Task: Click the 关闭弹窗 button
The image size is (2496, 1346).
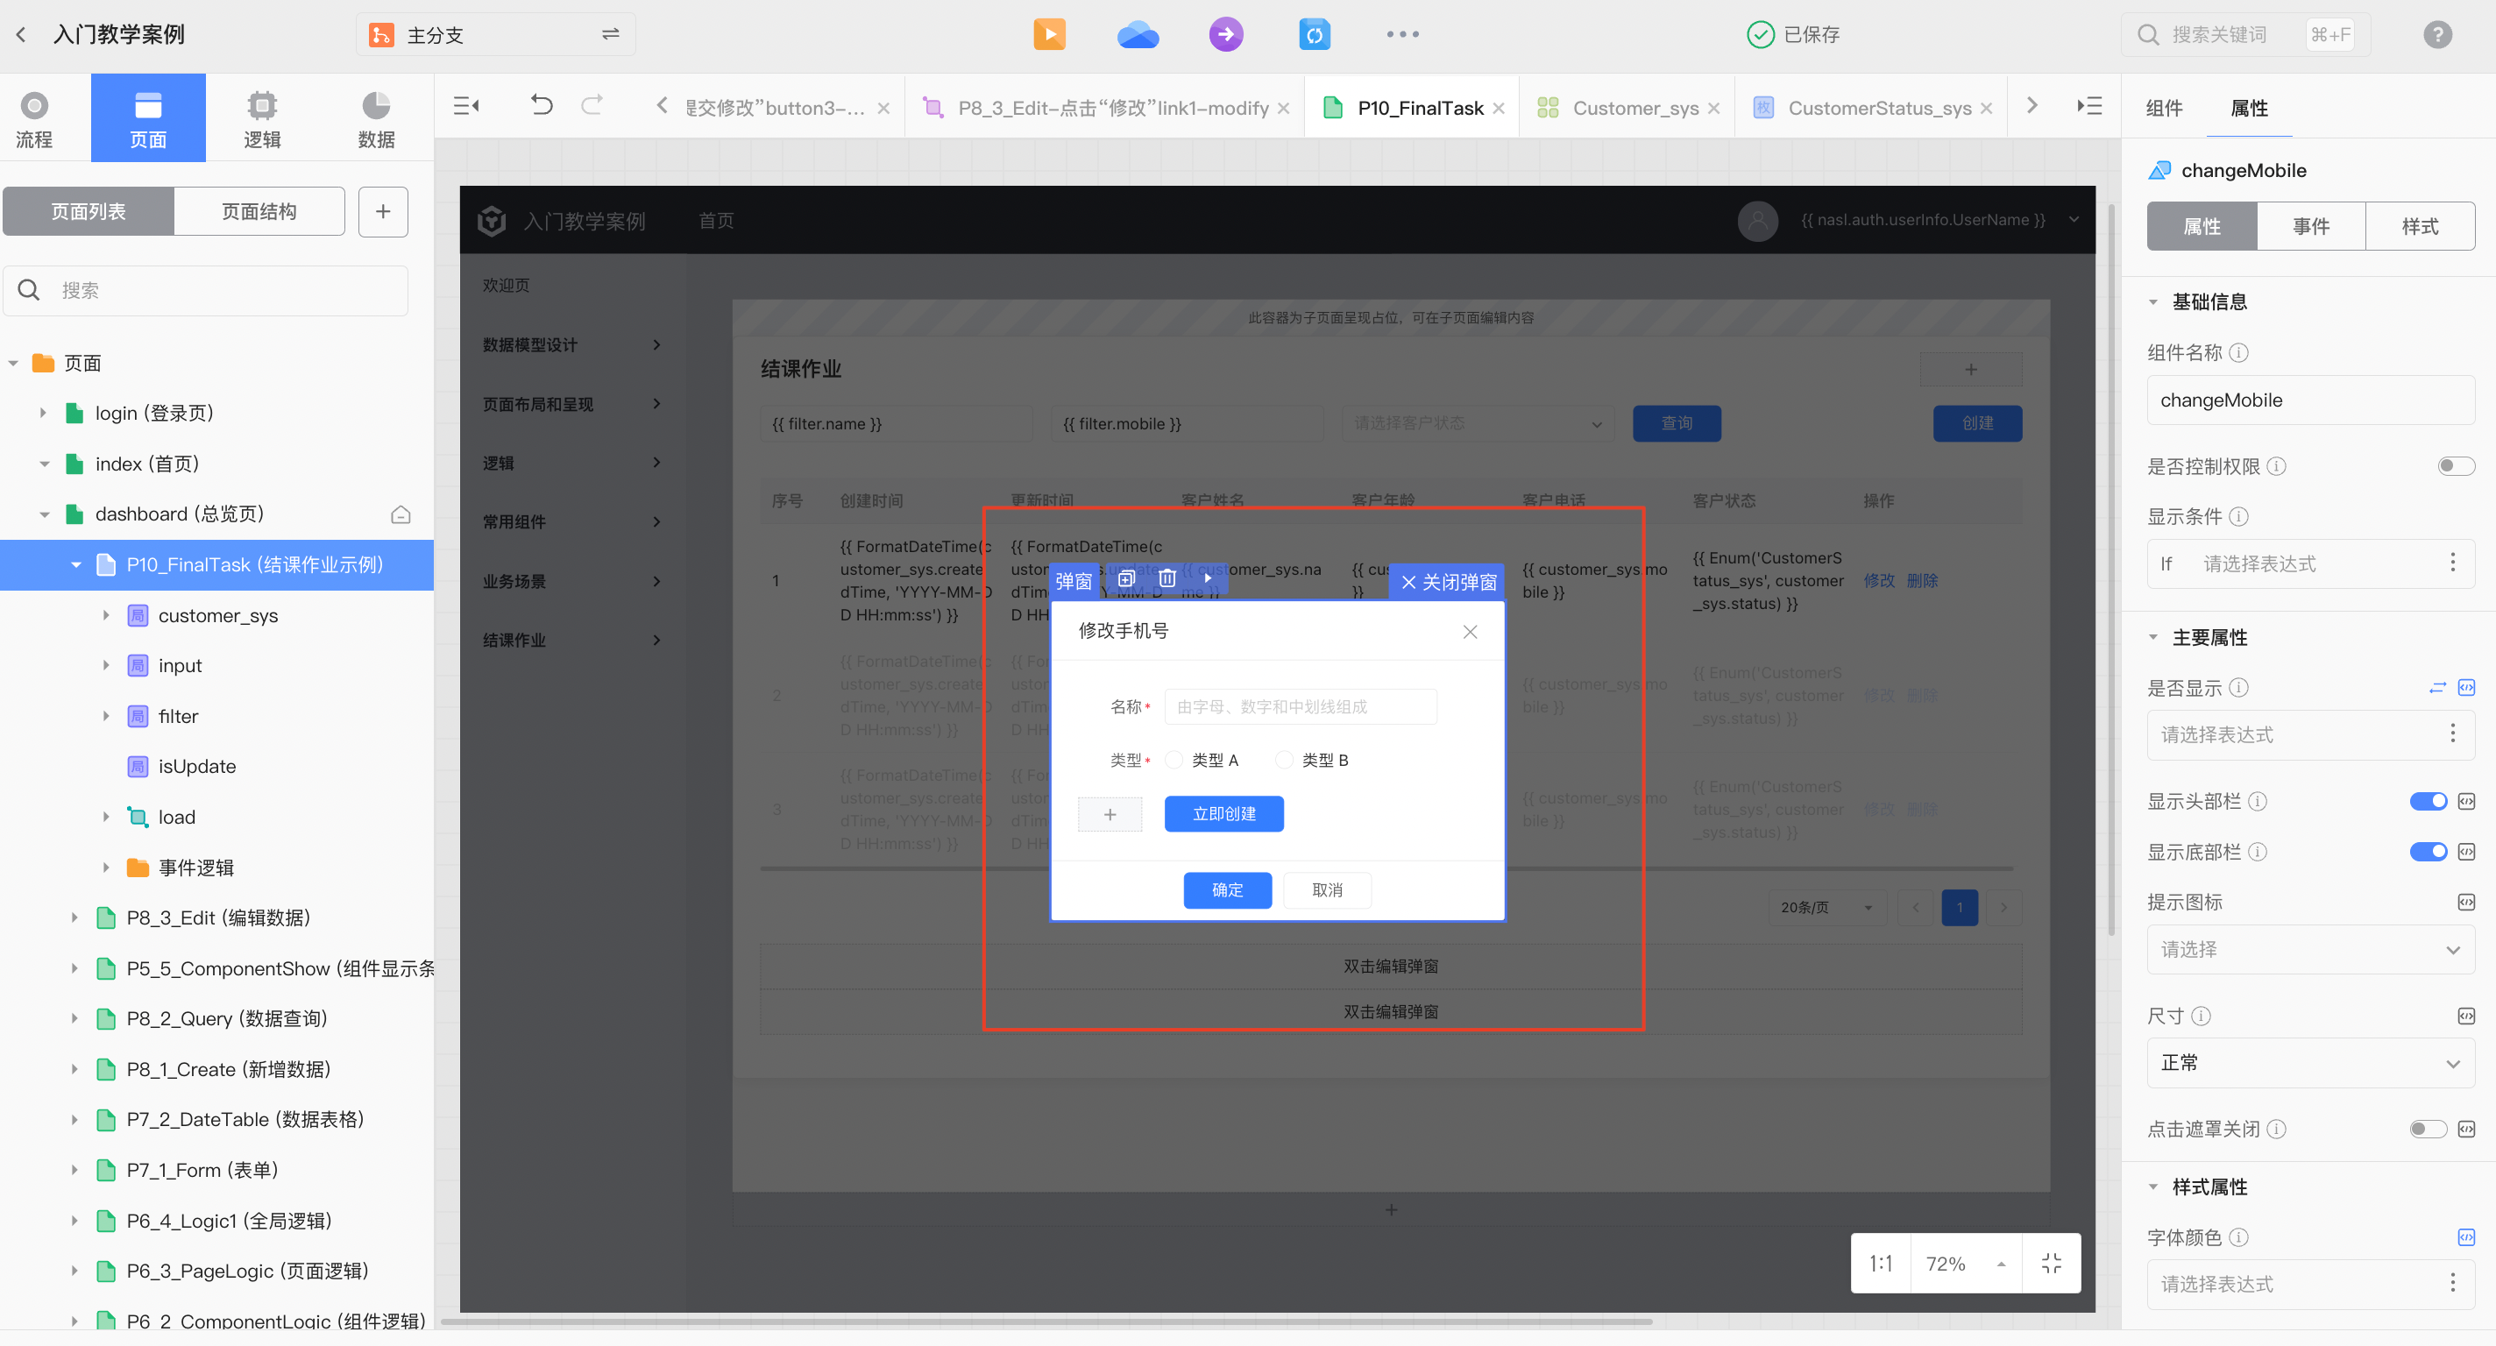Action: (x=1448, y=581)
